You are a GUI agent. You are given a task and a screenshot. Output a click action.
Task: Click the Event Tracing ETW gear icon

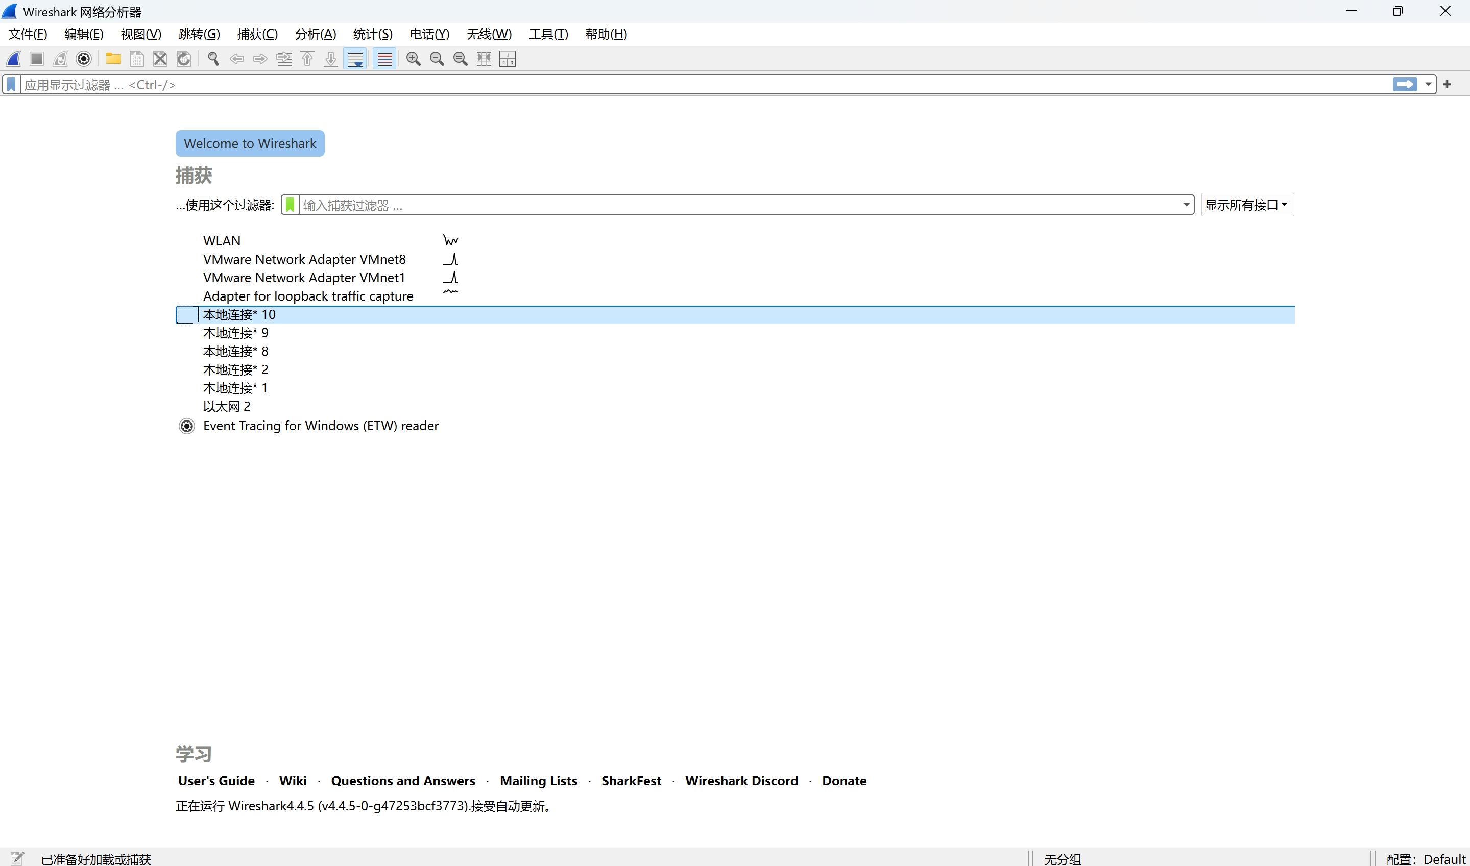(x=187, y=426)
